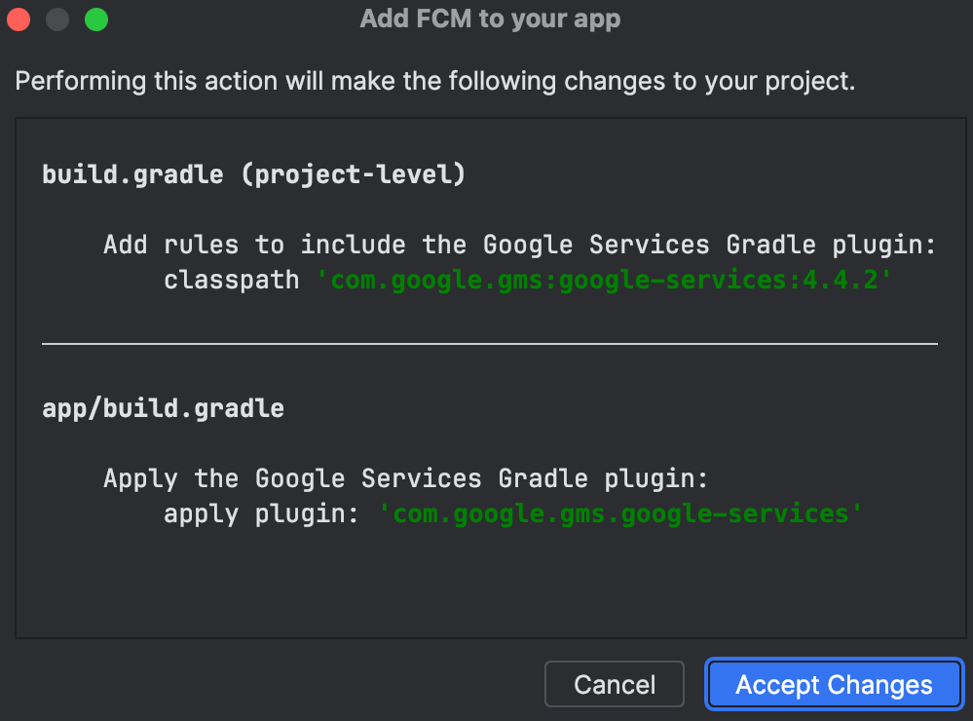The height and width of the screenshot is (721, 973).
Task: Click the Accept Changes button
Action: click(x=834, y=684)
